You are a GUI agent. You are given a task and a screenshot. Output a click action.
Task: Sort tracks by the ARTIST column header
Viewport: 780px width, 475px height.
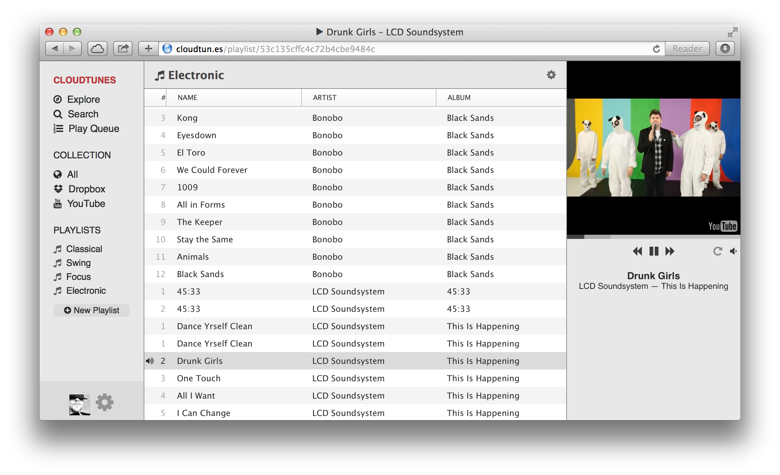[325, 98]
